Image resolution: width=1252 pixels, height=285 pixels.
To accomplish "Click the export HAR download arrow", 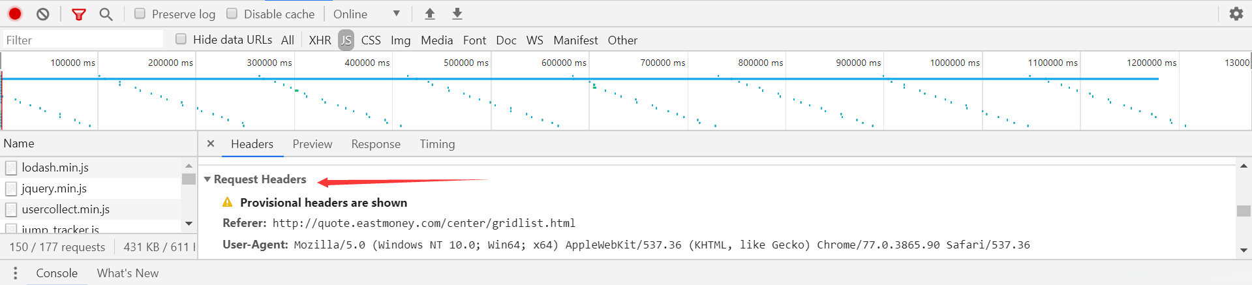I will click(457, 14).
